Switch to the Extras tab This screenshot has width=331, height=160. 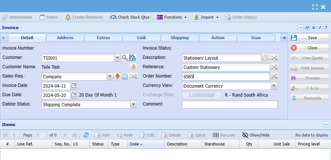103,38
